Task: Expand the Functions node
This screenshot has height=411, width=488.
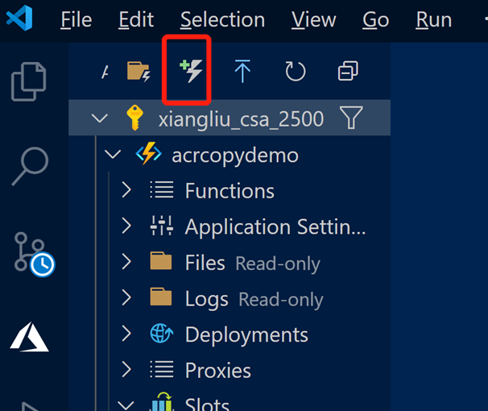Action: [x=126, y=189]
